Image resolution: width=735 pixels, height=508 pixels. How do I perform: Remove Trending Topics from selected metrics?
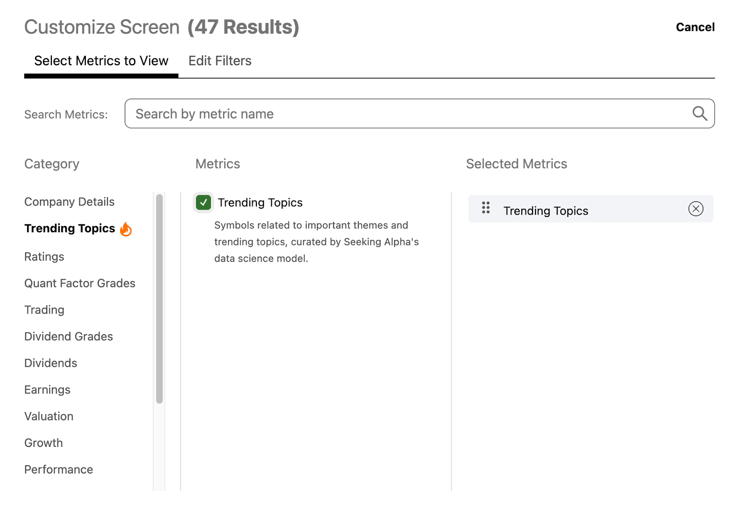[x=695, y=209]
